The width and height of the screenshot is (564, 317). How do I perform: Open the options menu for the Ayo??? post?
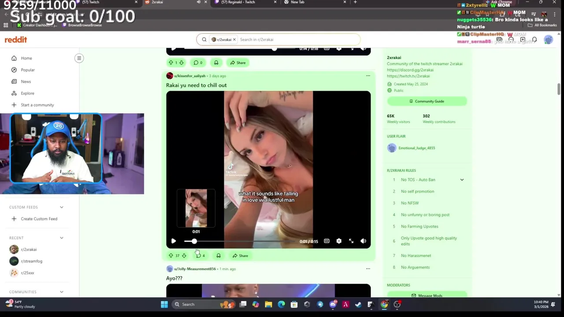coord(368,269)
